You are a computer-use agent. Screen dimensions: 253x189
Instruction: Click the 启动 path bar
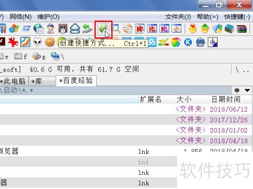116,91
